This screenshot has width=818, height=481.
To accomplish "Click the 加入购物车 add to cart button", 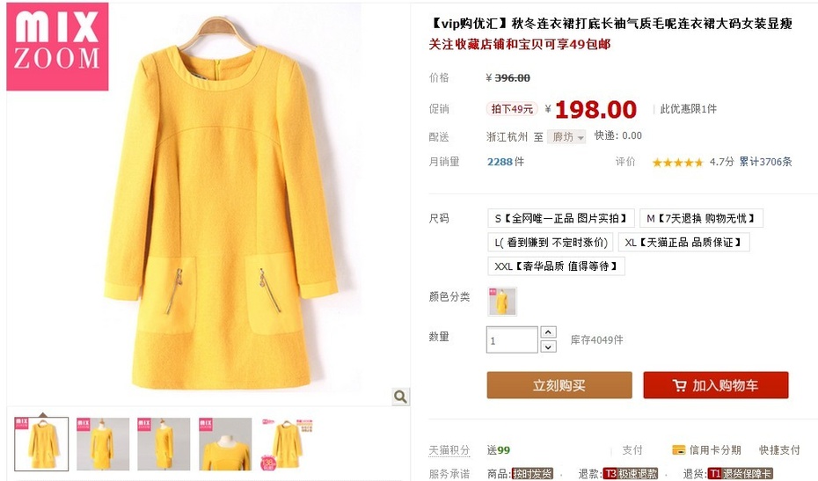I will point(716,385).
